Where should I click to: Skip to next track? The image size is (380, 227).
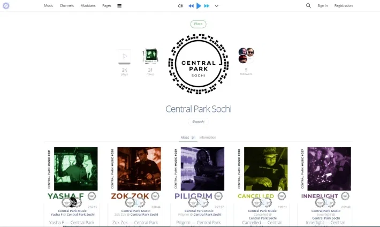click(x=207, y=6)
